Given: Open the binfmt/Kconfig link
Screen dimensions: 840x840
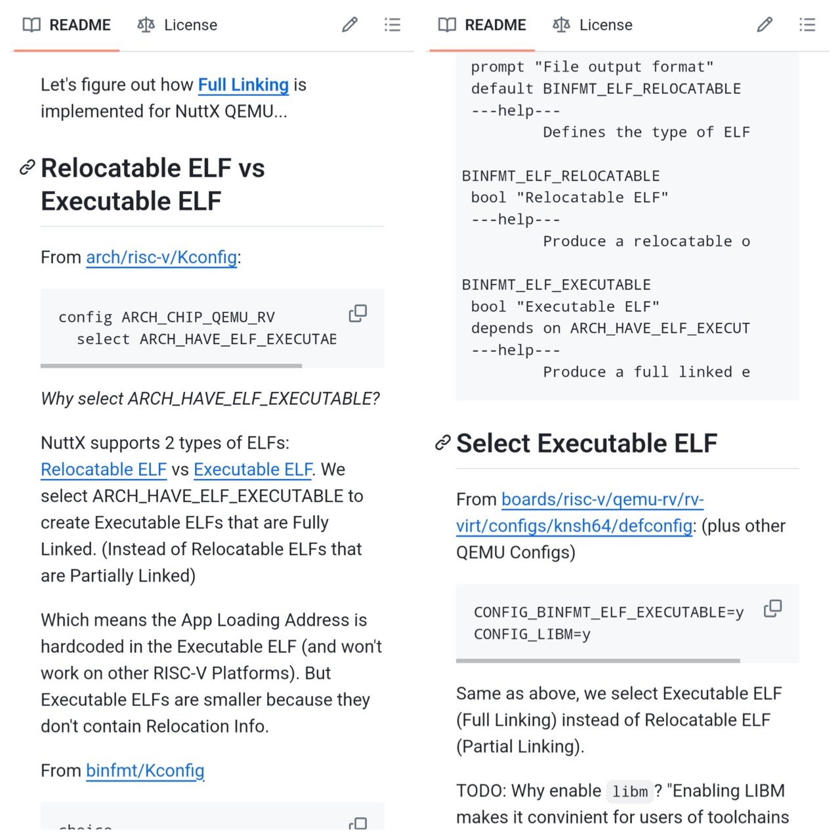Looking at the screenshot, I should pyautogui.click(x=145, y=770).
